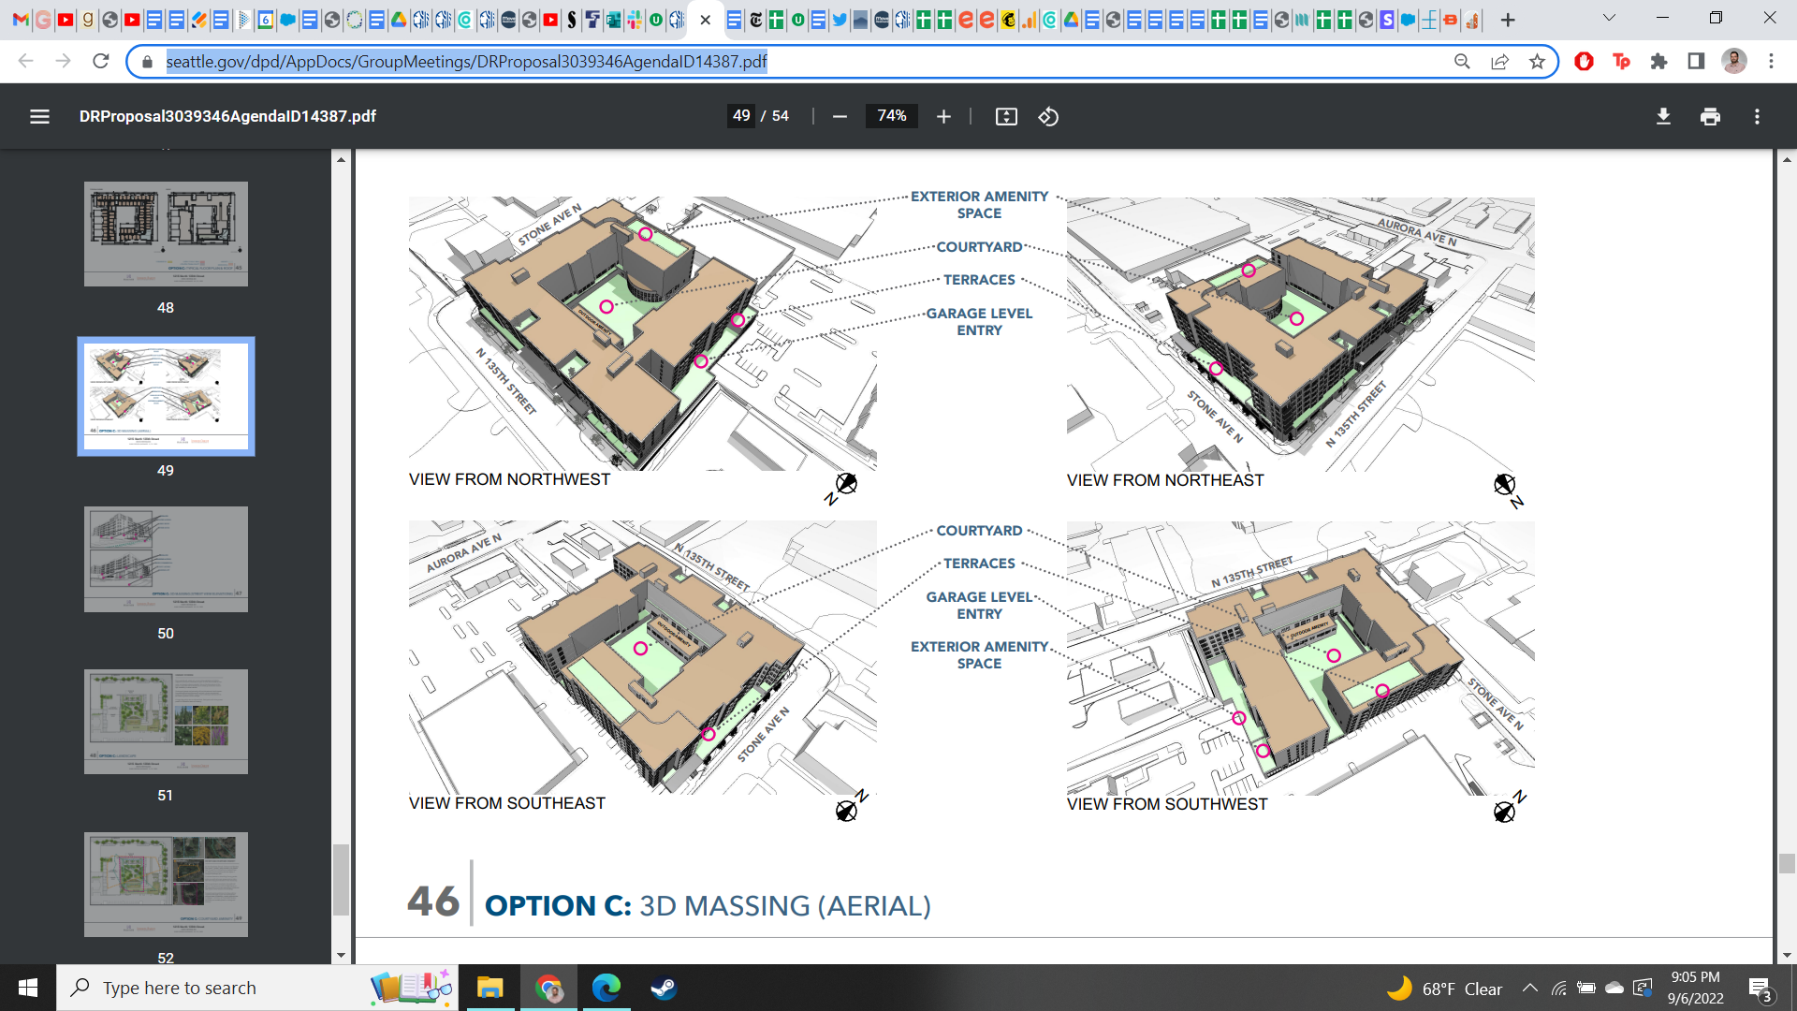Click the fit to page icon
Image resolution: width=1797 pixels, height=1011 pixels.
pos(1006,116)
